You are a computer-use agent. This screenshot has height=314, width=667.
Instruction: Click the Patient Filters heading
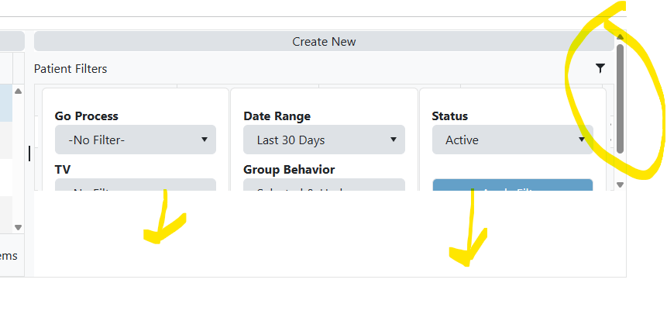[70, 69]
